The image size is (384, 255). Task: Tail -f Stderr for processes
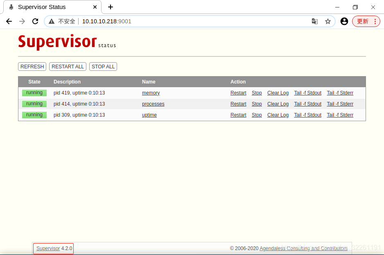340,104
